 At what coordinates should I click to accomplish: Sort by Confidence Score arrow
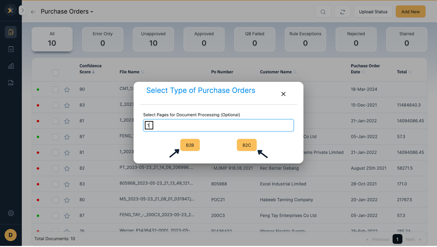pyautogui.click(x=93, y=72)
